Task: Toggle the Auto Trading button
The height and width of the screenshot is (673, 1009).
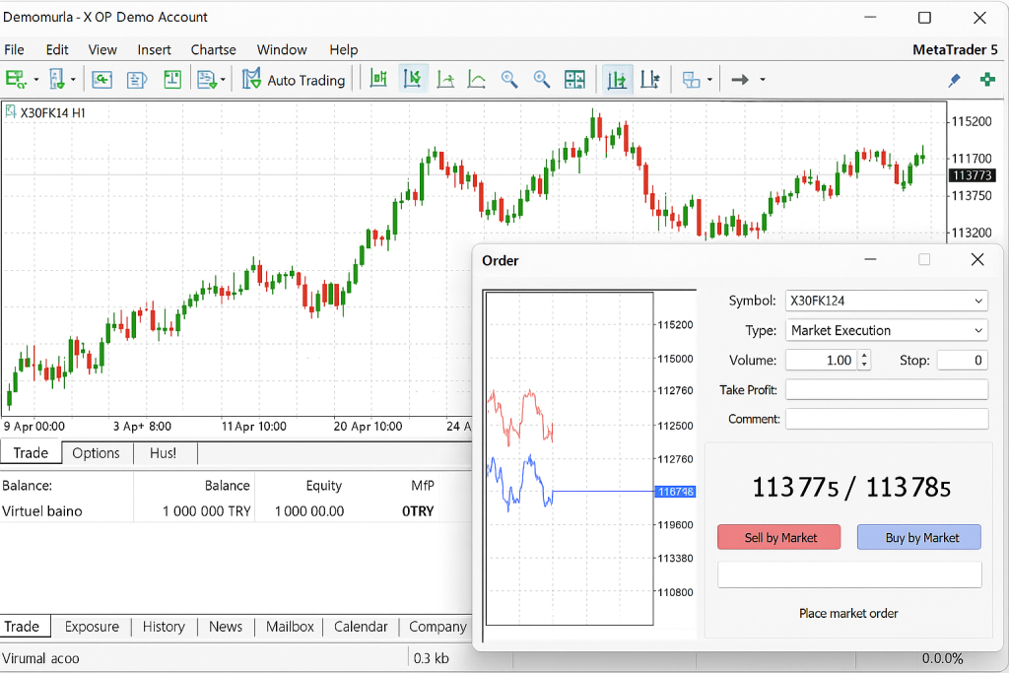Action: [x=294, y=80]
